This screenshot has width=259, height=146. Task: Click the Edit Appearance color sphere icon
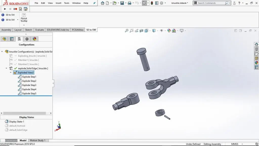click(169, 30)
